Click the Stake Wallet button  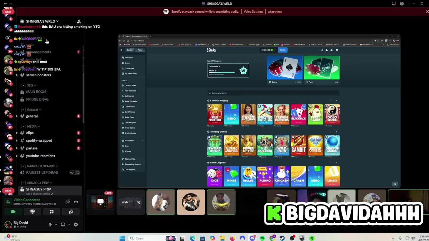tap(283, 50)
